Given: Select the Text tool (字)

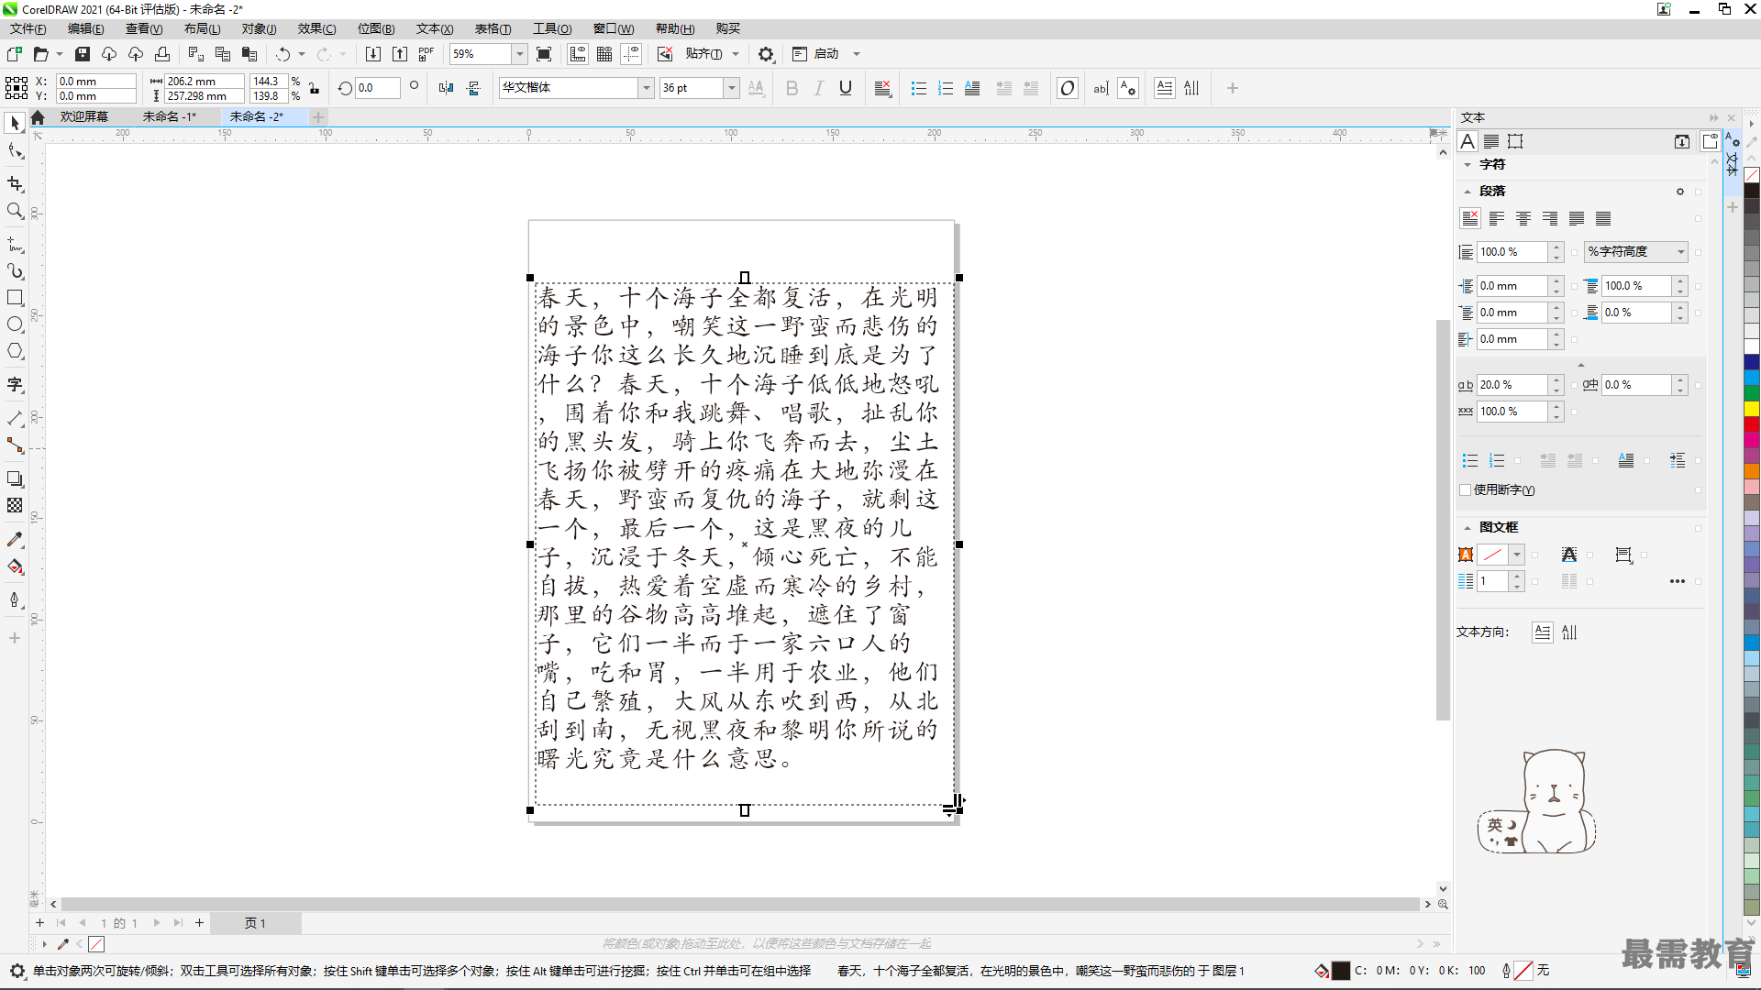Looking at the screenshot, I should coord(15,385).
